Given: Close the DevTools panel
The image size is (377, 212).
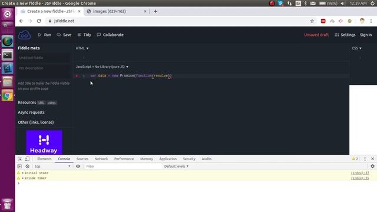Looking at the screenshot, I should click(372, 159).
